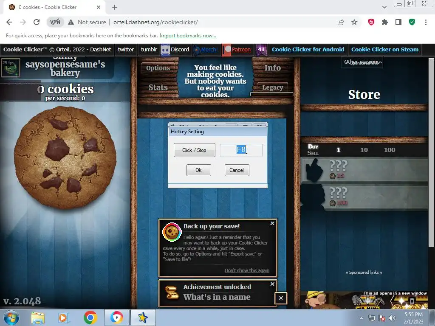435x326 pixels.
Task: Open the red shield extension
Action: [371, 22]
